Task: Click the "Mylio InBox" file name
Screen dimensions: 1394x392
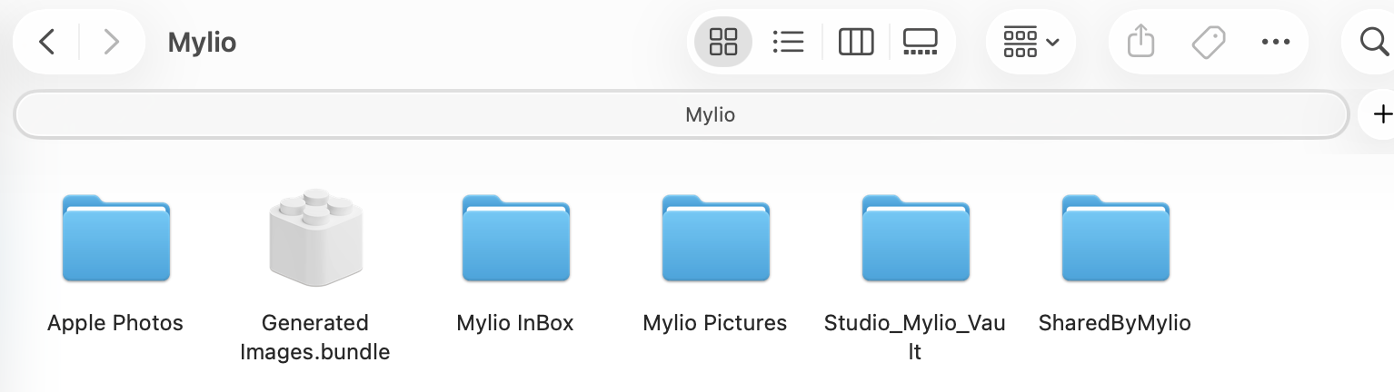Action: (515, 323)
